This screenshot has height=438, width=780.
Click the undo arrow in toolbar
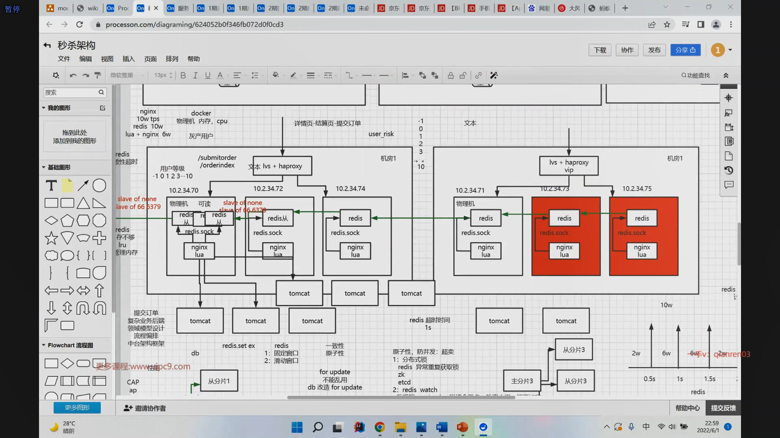(x=73, y=75)
